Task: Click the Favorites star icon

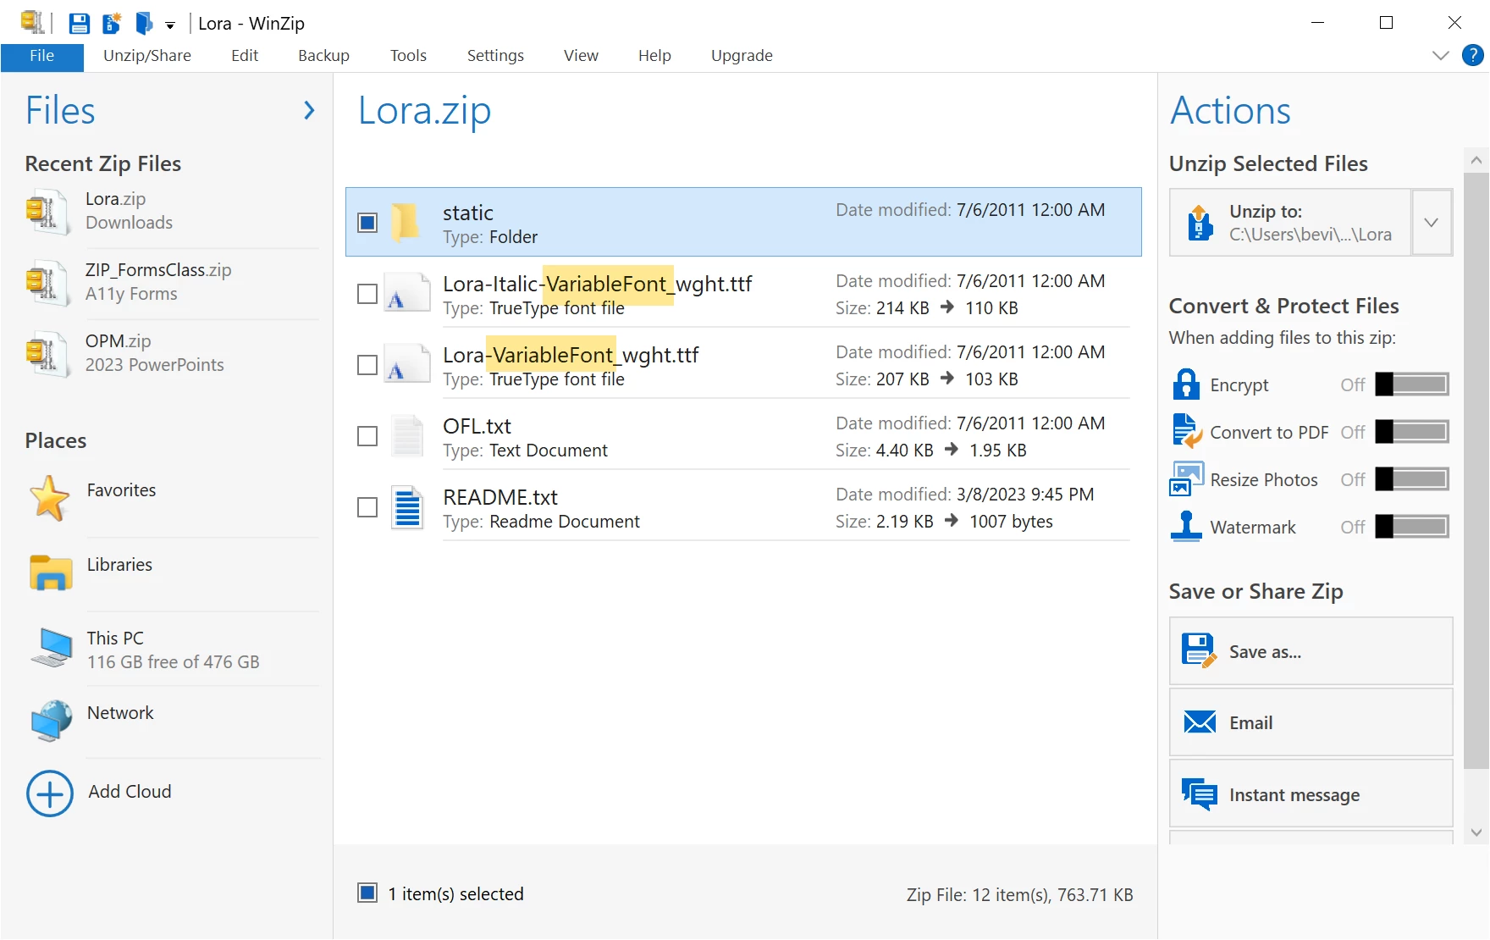Action: pyautogui.click(x=50, y=498)
